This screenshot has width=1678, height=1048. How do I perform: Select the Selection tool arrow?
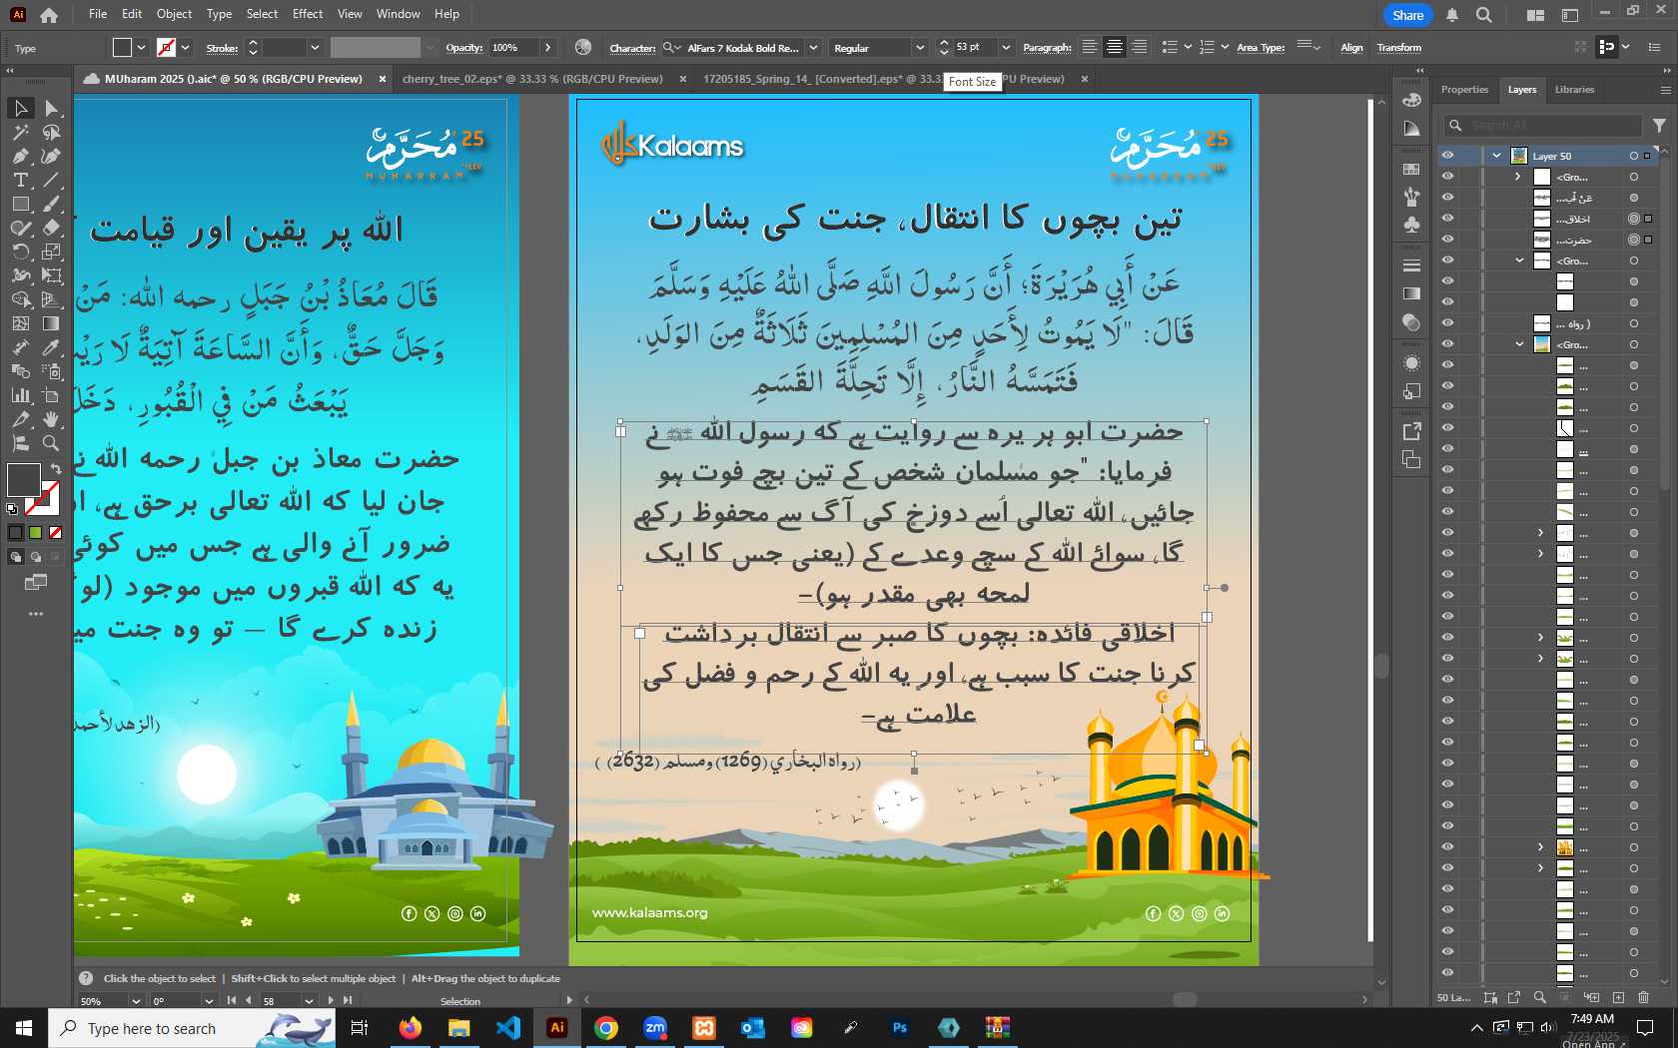tap(21, 108)
